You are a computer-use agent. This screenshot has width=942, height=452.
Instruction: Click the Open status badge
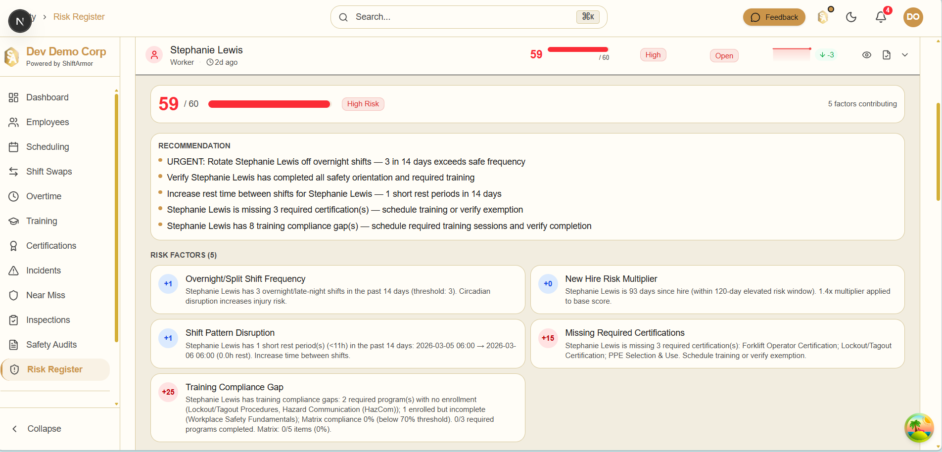pyautogui.click(x=724, y=55)
